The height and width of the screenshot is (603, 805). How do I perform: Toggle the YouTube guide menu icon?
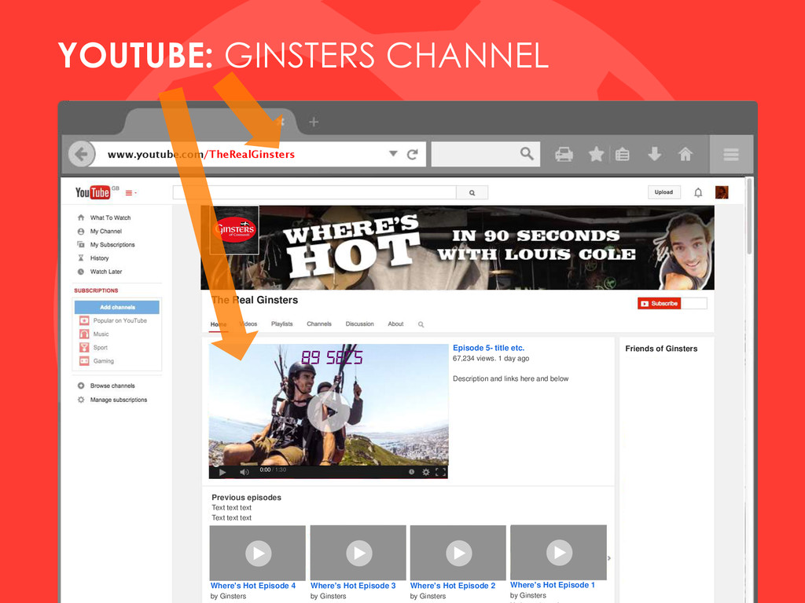coord(131,193)
